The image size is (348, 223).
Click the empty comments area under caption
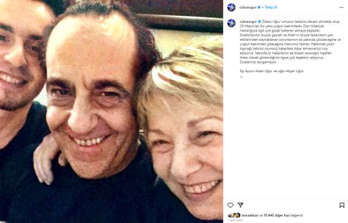(x=285, y=137)
